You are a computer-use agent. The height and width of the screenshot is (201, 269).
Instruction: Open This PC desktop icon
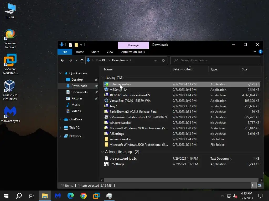point(10,10)
